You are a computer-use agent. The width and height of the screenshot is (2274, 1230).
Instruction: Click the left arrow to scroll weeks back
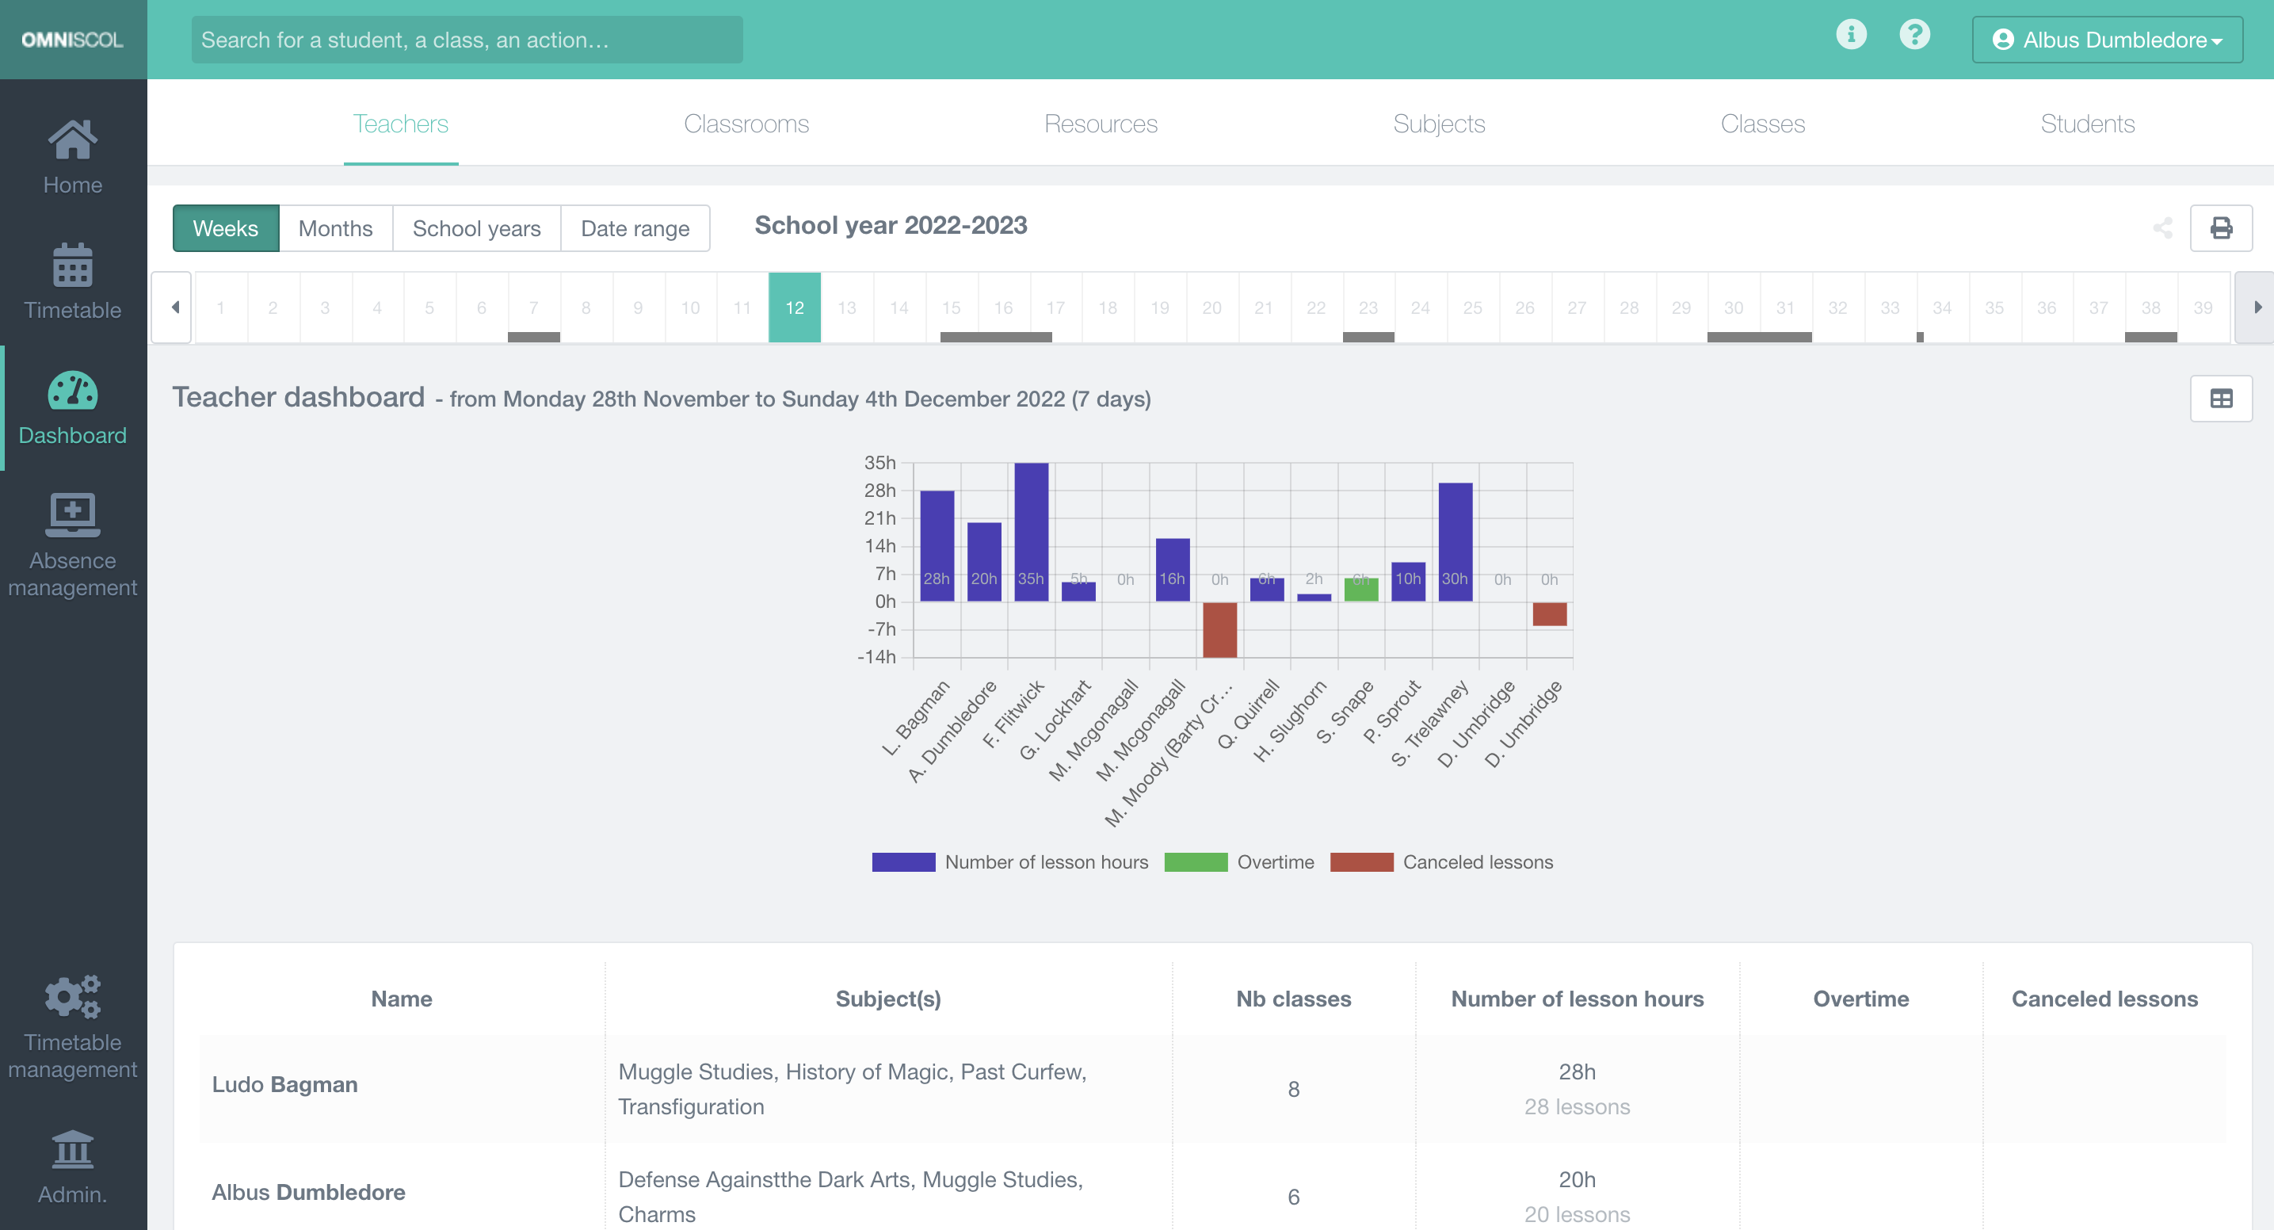coord(174,307)
